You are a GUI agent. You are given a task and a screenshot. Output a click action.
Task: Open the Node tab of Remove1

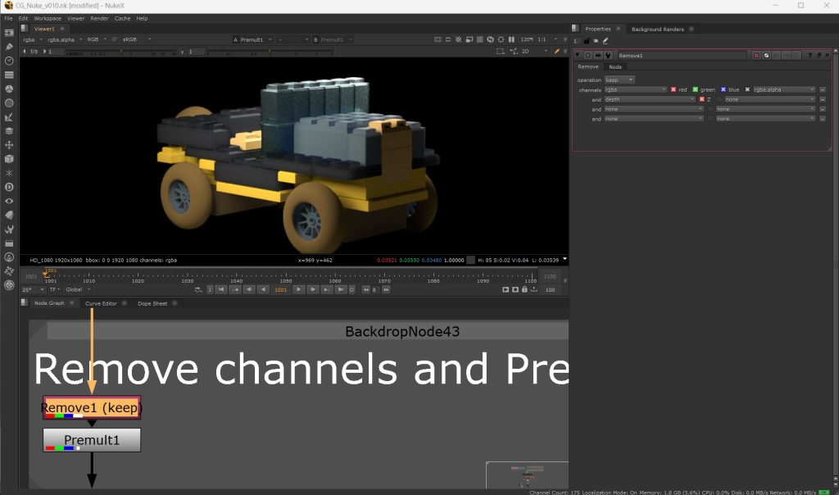(615, 67)
